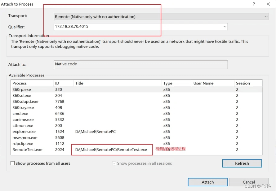Toggle Show processes in all sessions checkbox
276x191 pixels.
tap(114, 163)
